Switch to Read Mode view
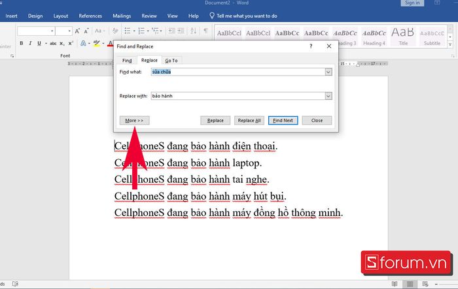 [x=395, y=284]
